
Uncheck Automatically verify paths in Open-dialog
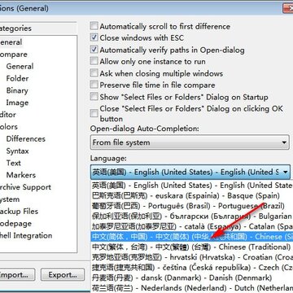pyautogui.click(x=94, y=50)
